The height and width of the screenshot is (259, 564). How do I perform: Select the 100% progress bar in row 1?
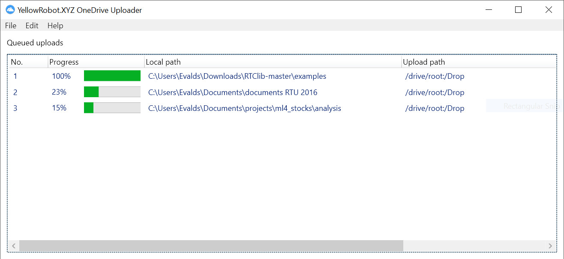tap(112, 76)
